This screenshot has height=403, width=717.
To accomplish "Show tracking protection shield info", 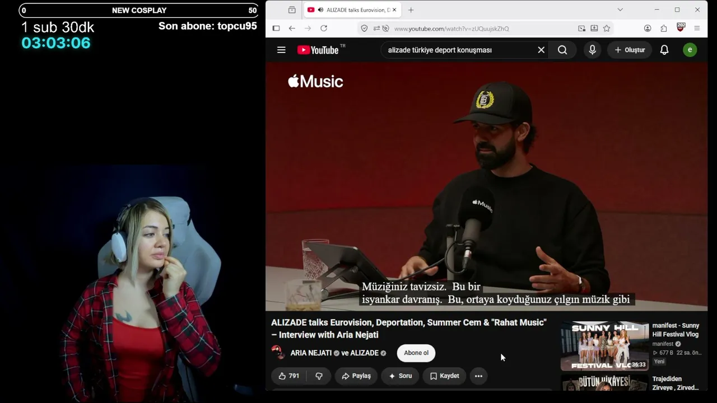I will point(364,28).
